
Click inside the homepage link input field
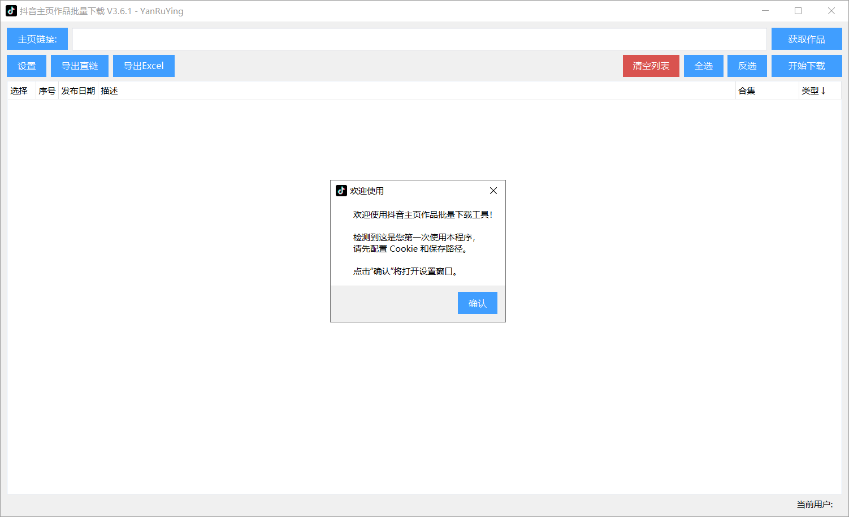click(x=419, y=38)
